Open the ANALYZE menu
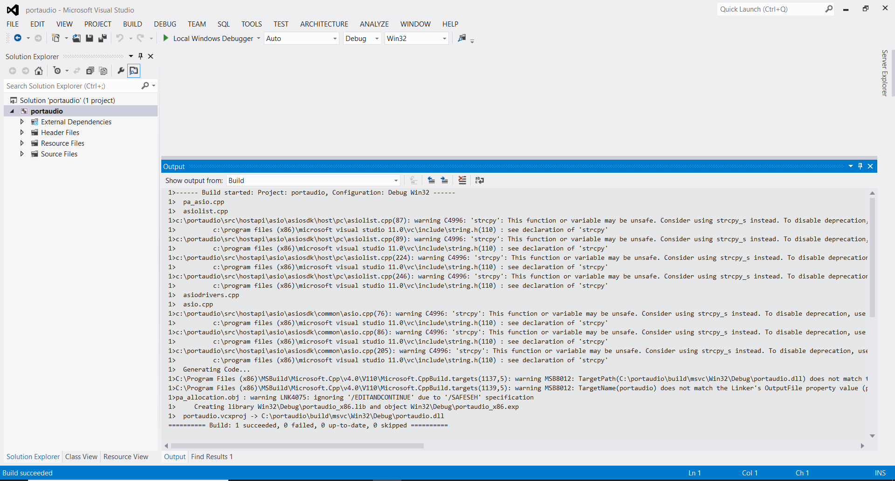 tap(374, 24)
